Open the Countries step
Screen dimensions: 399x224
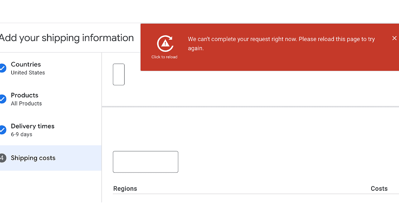pyautogui.click(x=26, y=64)
